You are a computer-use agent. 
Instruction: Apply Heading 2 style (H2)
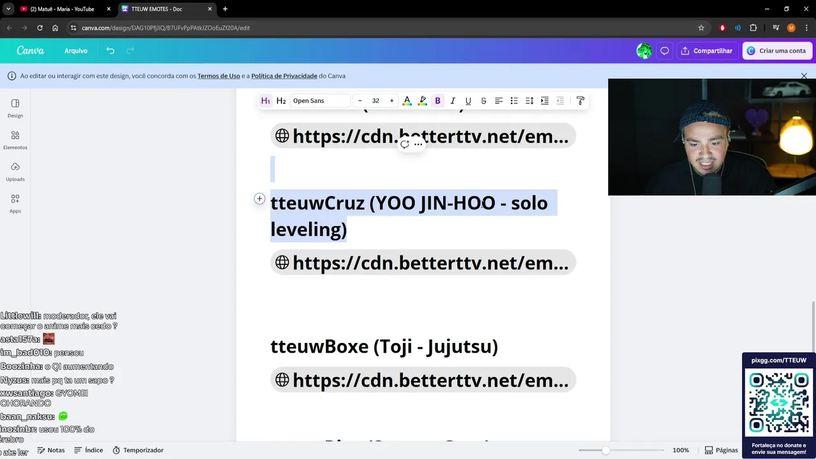(281, 101)
